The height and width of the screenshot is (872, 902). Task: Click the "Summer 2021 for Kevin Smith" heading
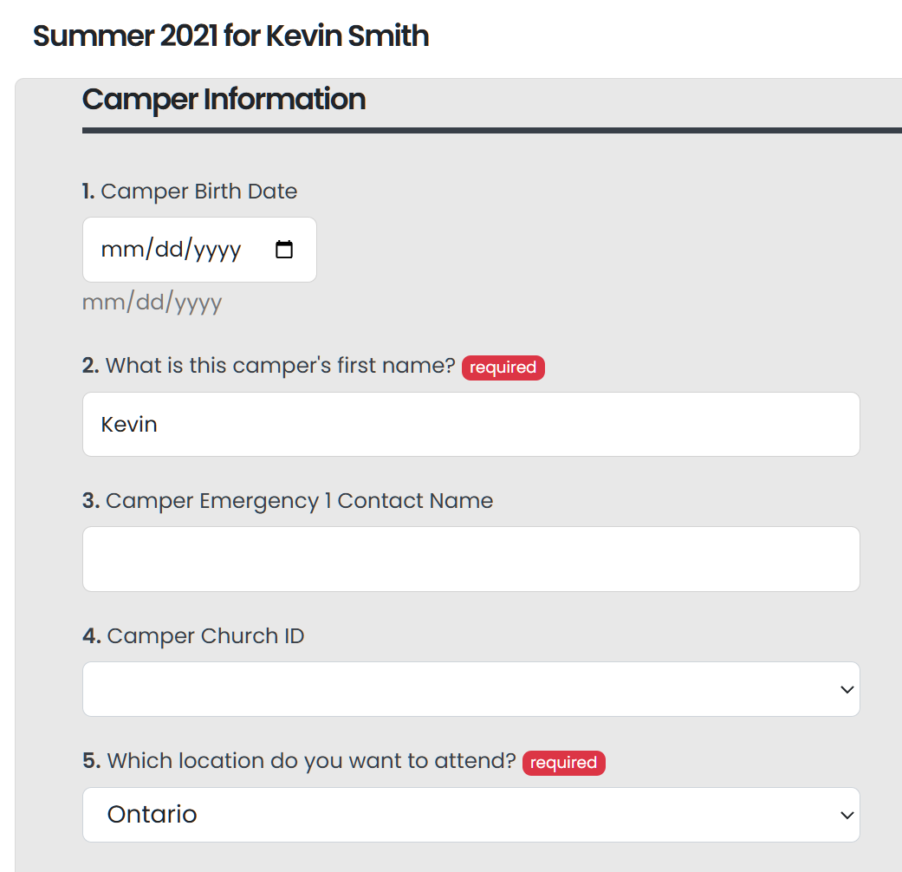point(230,36)
